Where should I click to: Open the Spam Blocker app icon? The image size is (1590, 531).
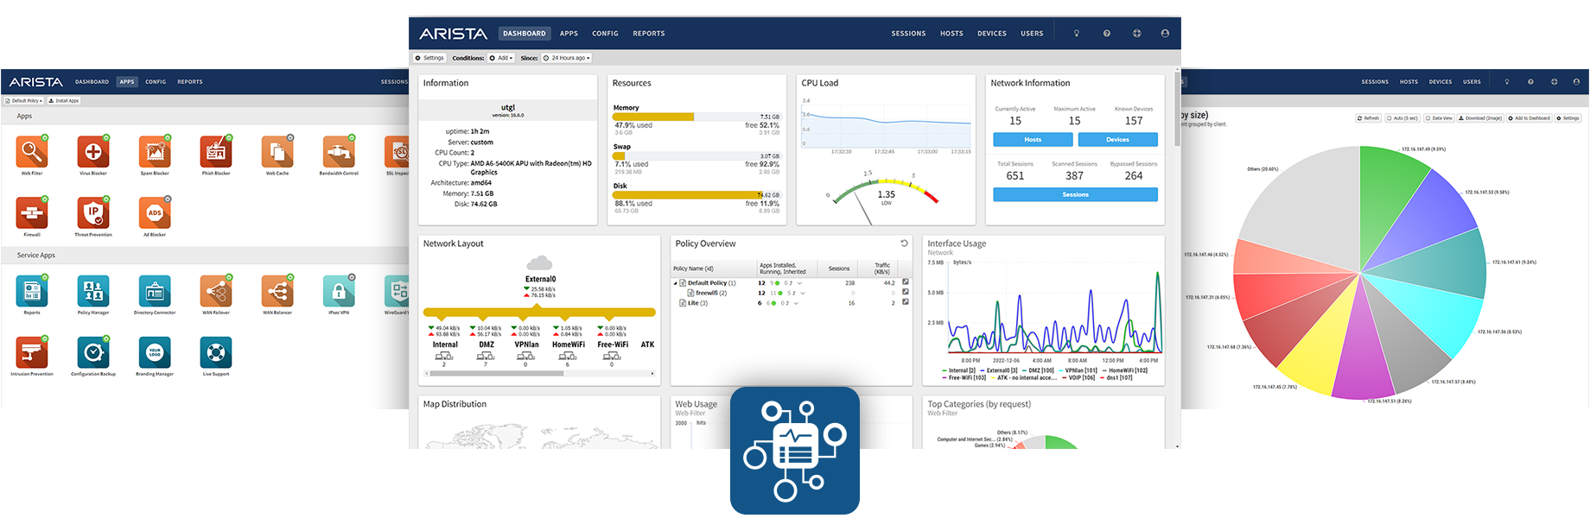pyautogui.click(x=155, y=152)
